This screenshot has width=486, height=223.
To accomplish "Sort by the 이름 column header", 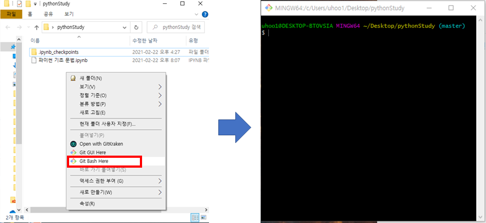I will tap(35, 41).
